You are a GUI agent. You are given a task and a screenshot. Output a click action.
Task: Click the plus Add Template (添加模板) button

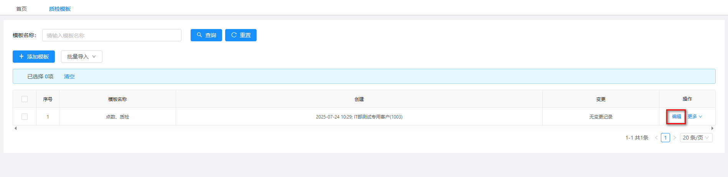coord(34,57)
